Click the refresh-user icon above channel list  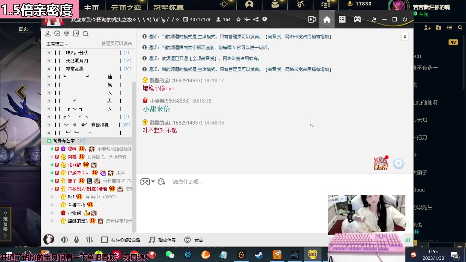57,34
